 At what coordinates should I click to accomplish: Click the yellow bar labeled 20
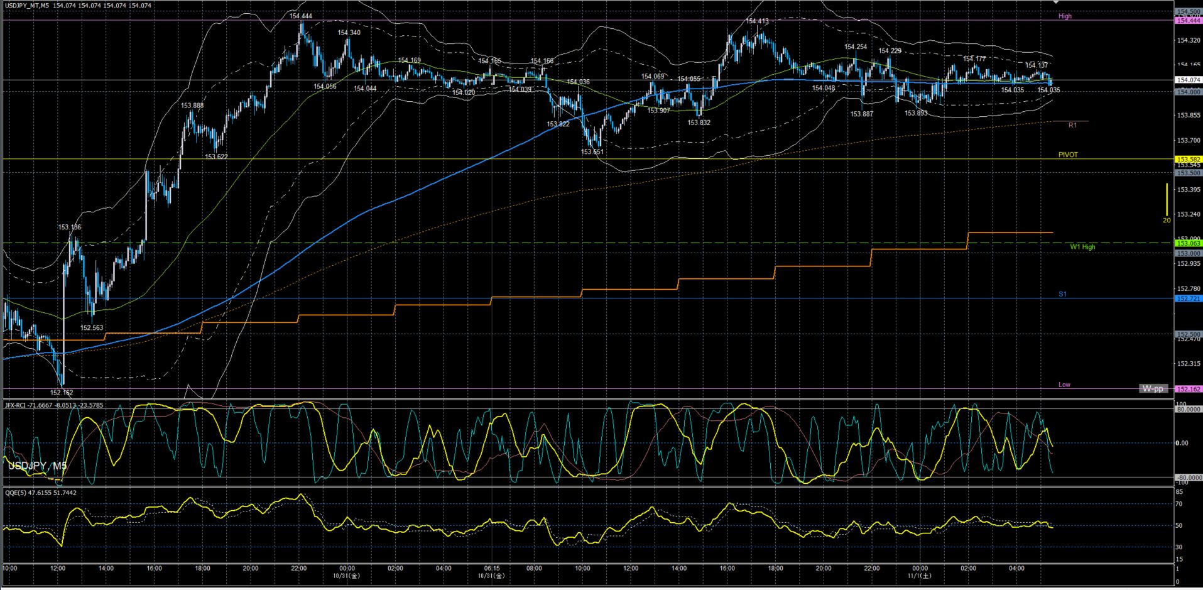tap(1167, 200)
